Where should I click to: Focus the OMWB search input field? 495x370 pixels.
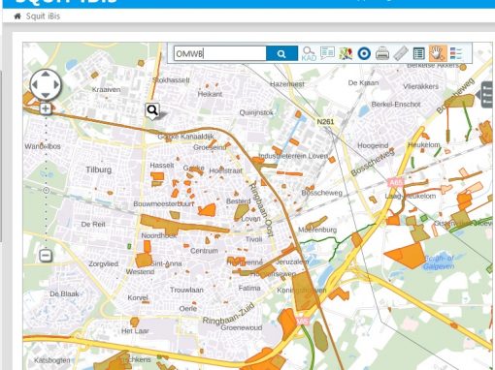point(220,53)
